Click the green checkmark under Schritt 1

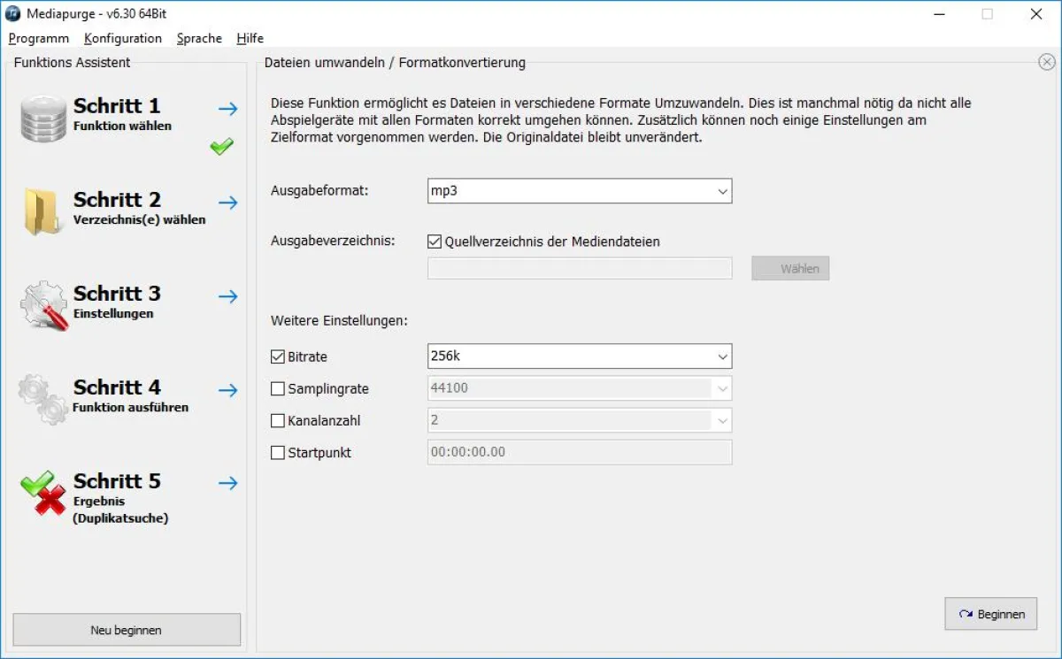pos(221,146)
